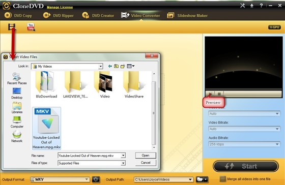Select Youtube-Locked Out of Heaven.mpg.mkv file

tap(46, 128)
